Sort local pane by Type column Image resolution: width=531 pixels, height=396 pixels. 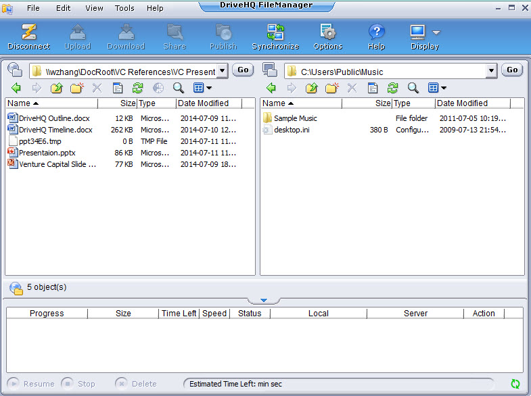click(x=413, y=103)
